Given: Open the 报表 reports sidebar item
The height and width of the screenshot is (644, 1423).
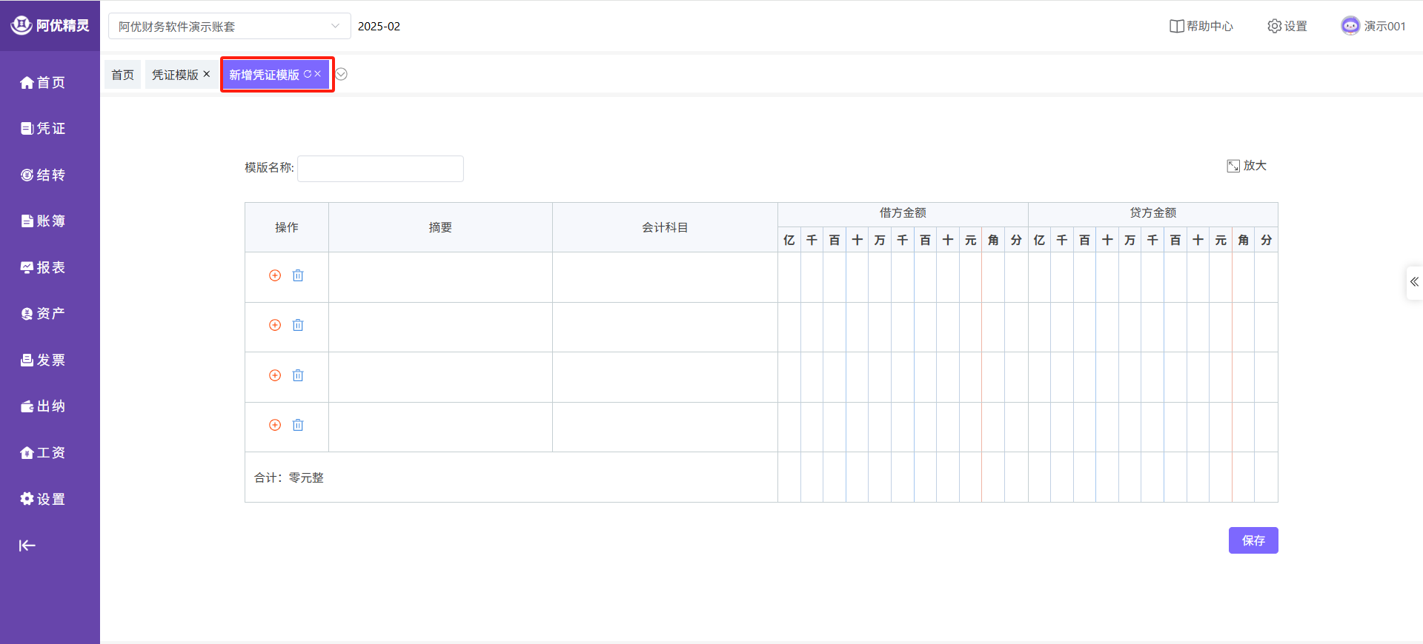Looking at the screenshot, I should tap(43, 267).
